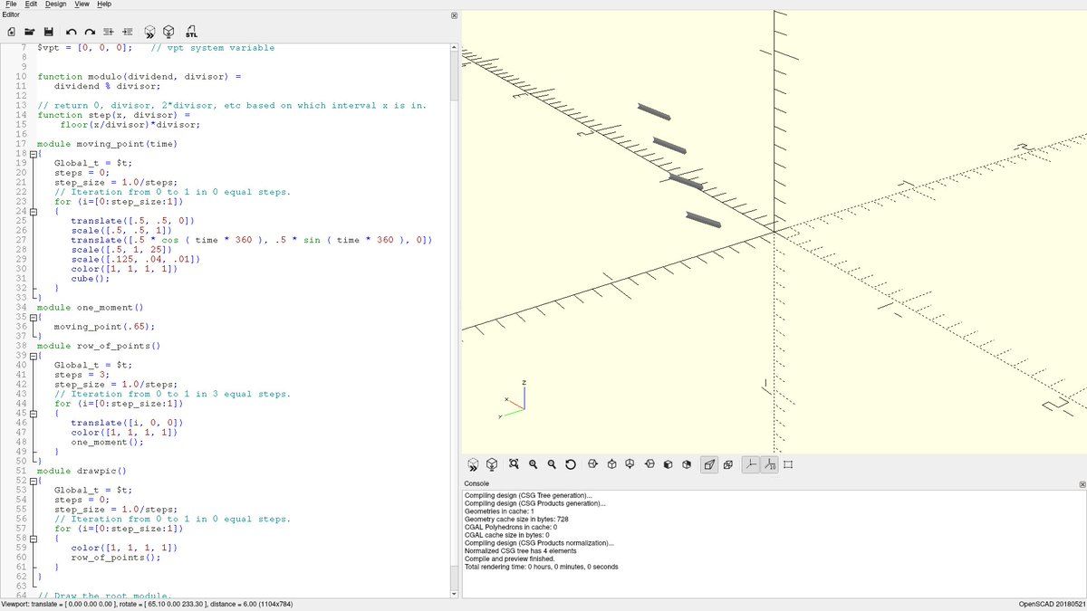Close the Editor panel
This screenshot has height=611, width=1087.
click(454, 15)
